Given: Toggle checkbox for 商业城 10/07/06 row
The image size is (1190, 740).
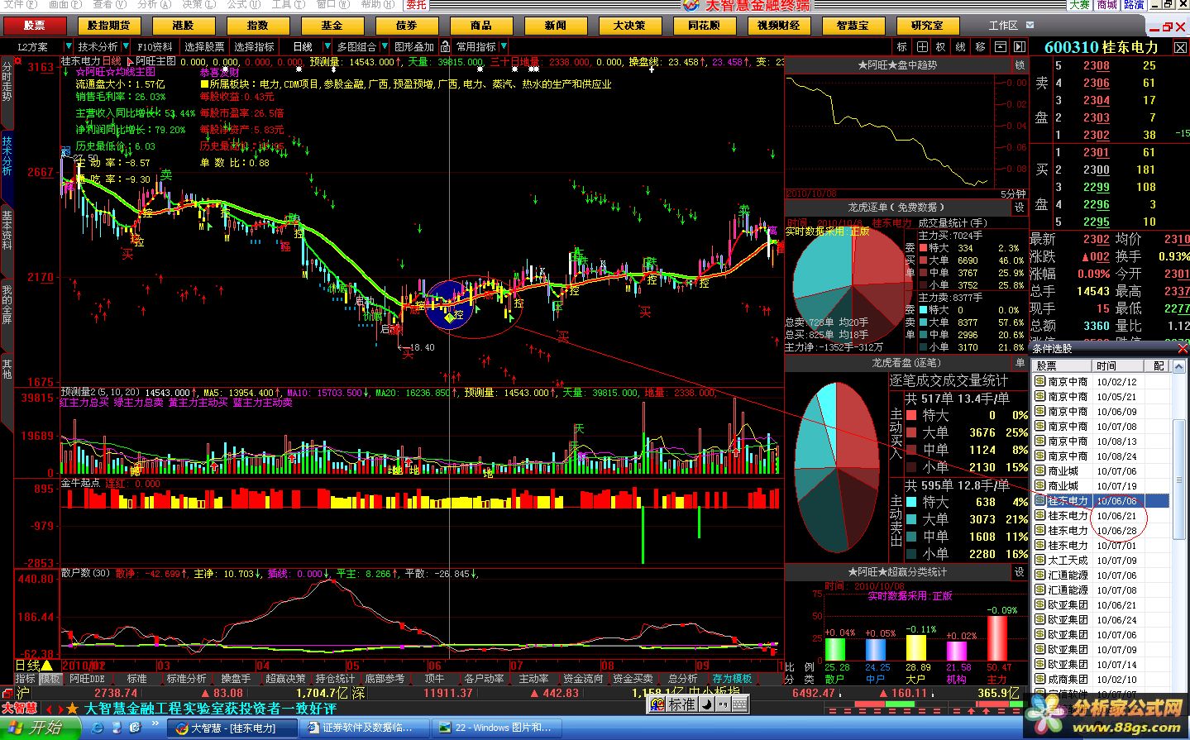Looking at the screenshot, I should coord(1040,470).
